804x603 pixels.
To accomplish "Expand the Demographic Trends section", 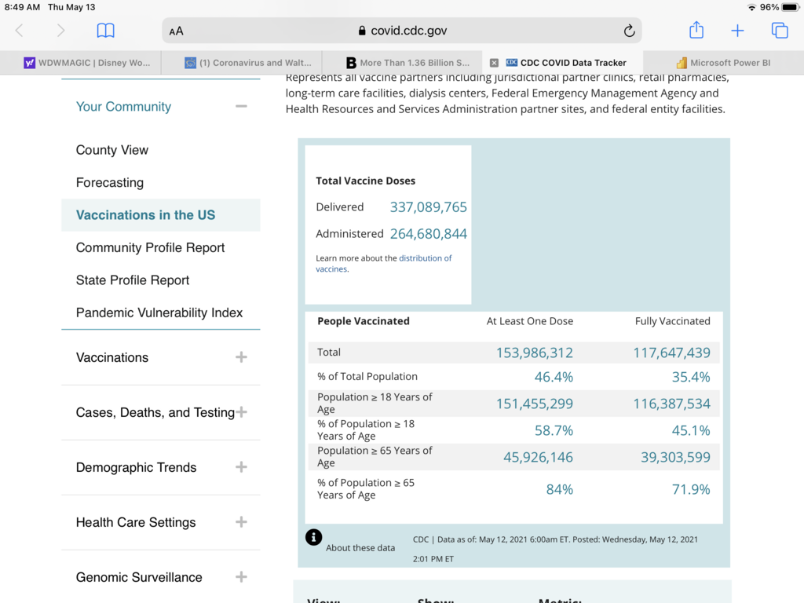I will [241, 467].
